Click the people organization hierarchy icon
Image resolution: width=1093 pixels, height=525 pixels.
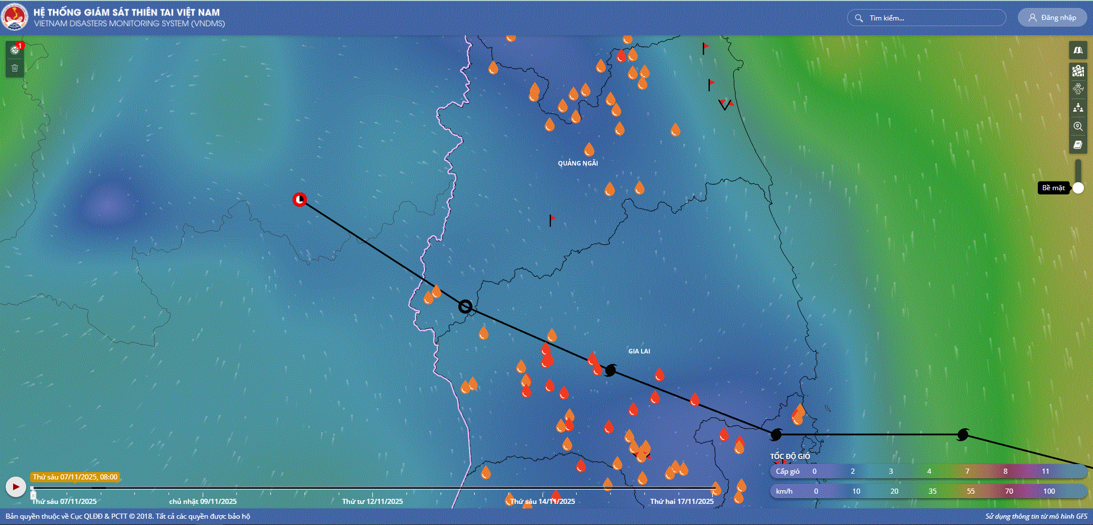pyautogui.click(x=1078, y=108)
